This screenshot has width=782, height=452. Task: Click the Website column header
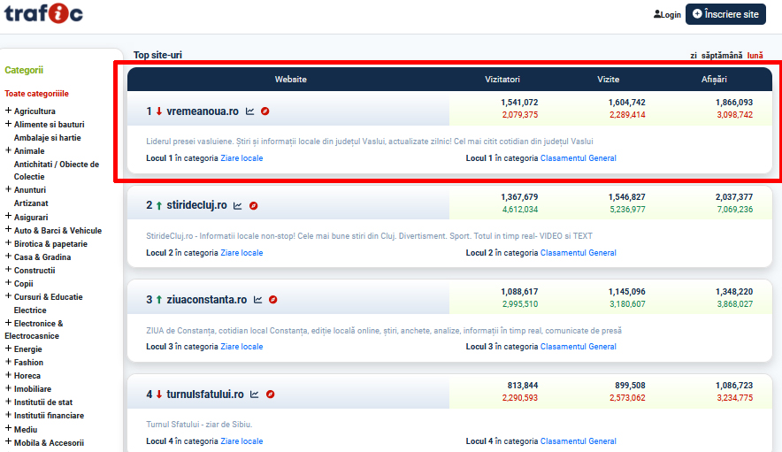click(x=291, y=80)
